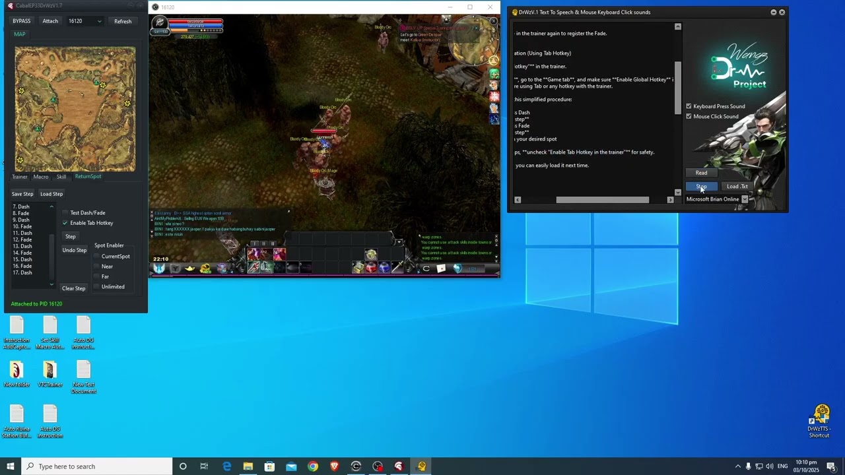Disable the Mouse Click Sound checkbox
The width and height of the screenshot is (845, 475).
tap(689, 116)
